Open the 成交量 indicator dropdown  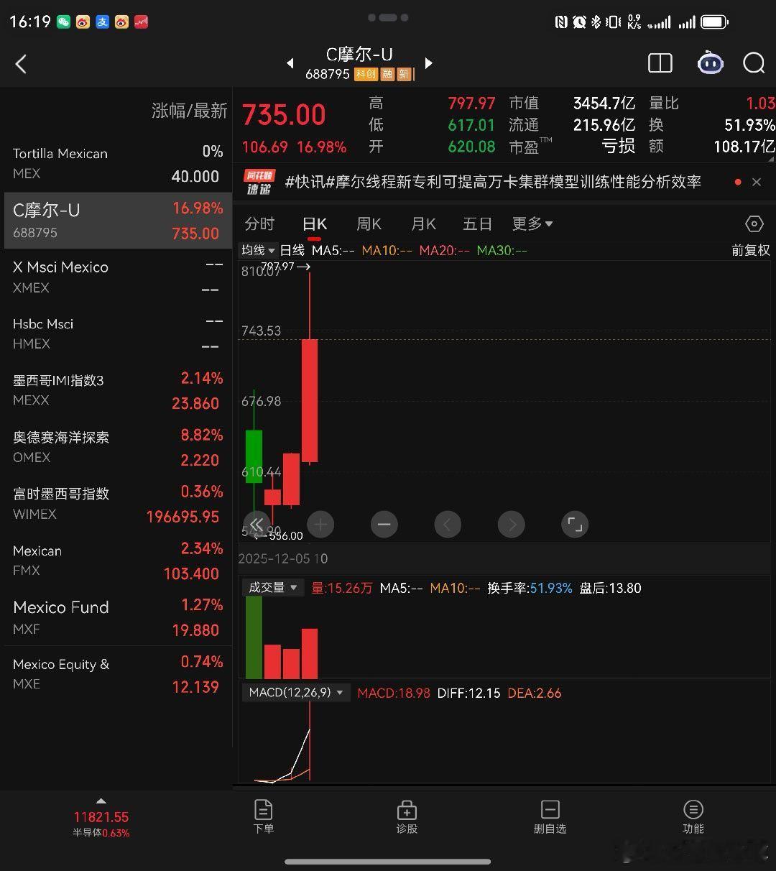click(x=272, y=587)
